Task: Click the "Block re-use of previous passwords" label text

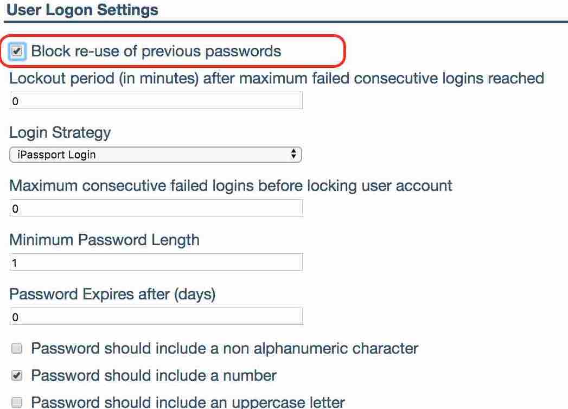Action: (x=156, y=52)
